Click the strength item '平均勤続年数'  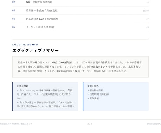tap(96, 90)
